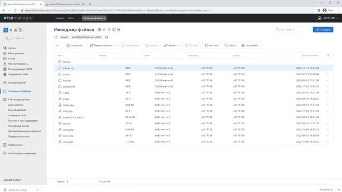The image size is (342, 192).
Task: Click the first icon beside Менеджер файлов title
Action: (99, 30)
